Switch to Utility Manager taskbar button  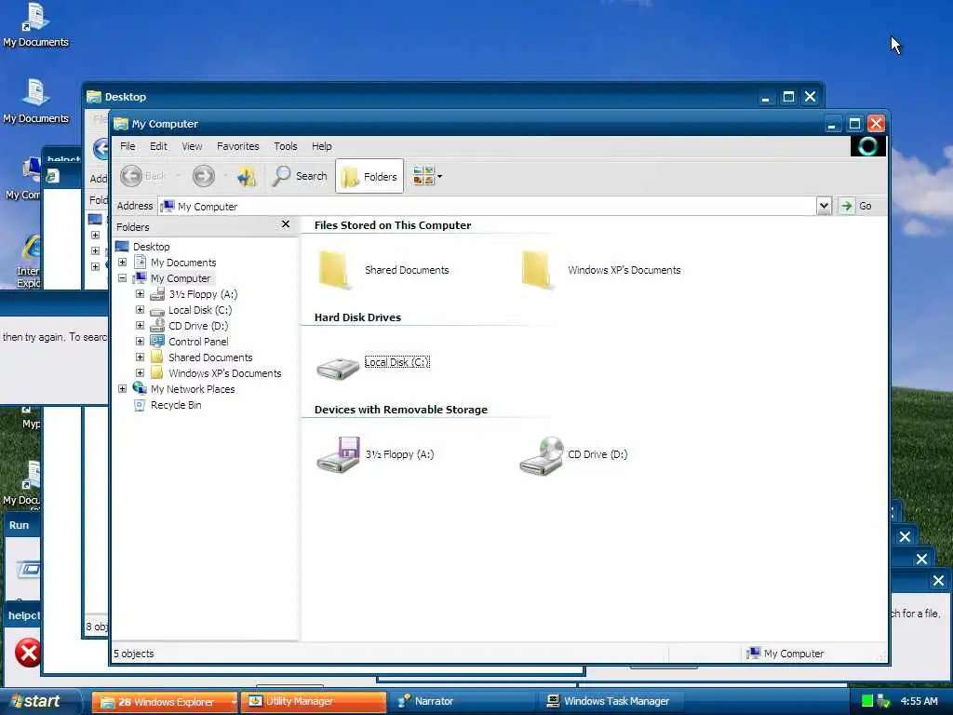(313, 702)
